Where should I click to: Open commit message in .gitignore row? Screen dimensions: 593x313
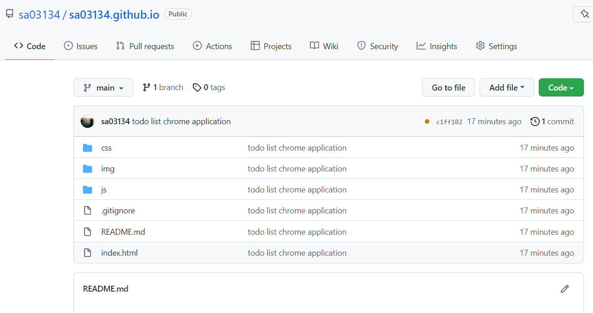[x=297, y=211]
